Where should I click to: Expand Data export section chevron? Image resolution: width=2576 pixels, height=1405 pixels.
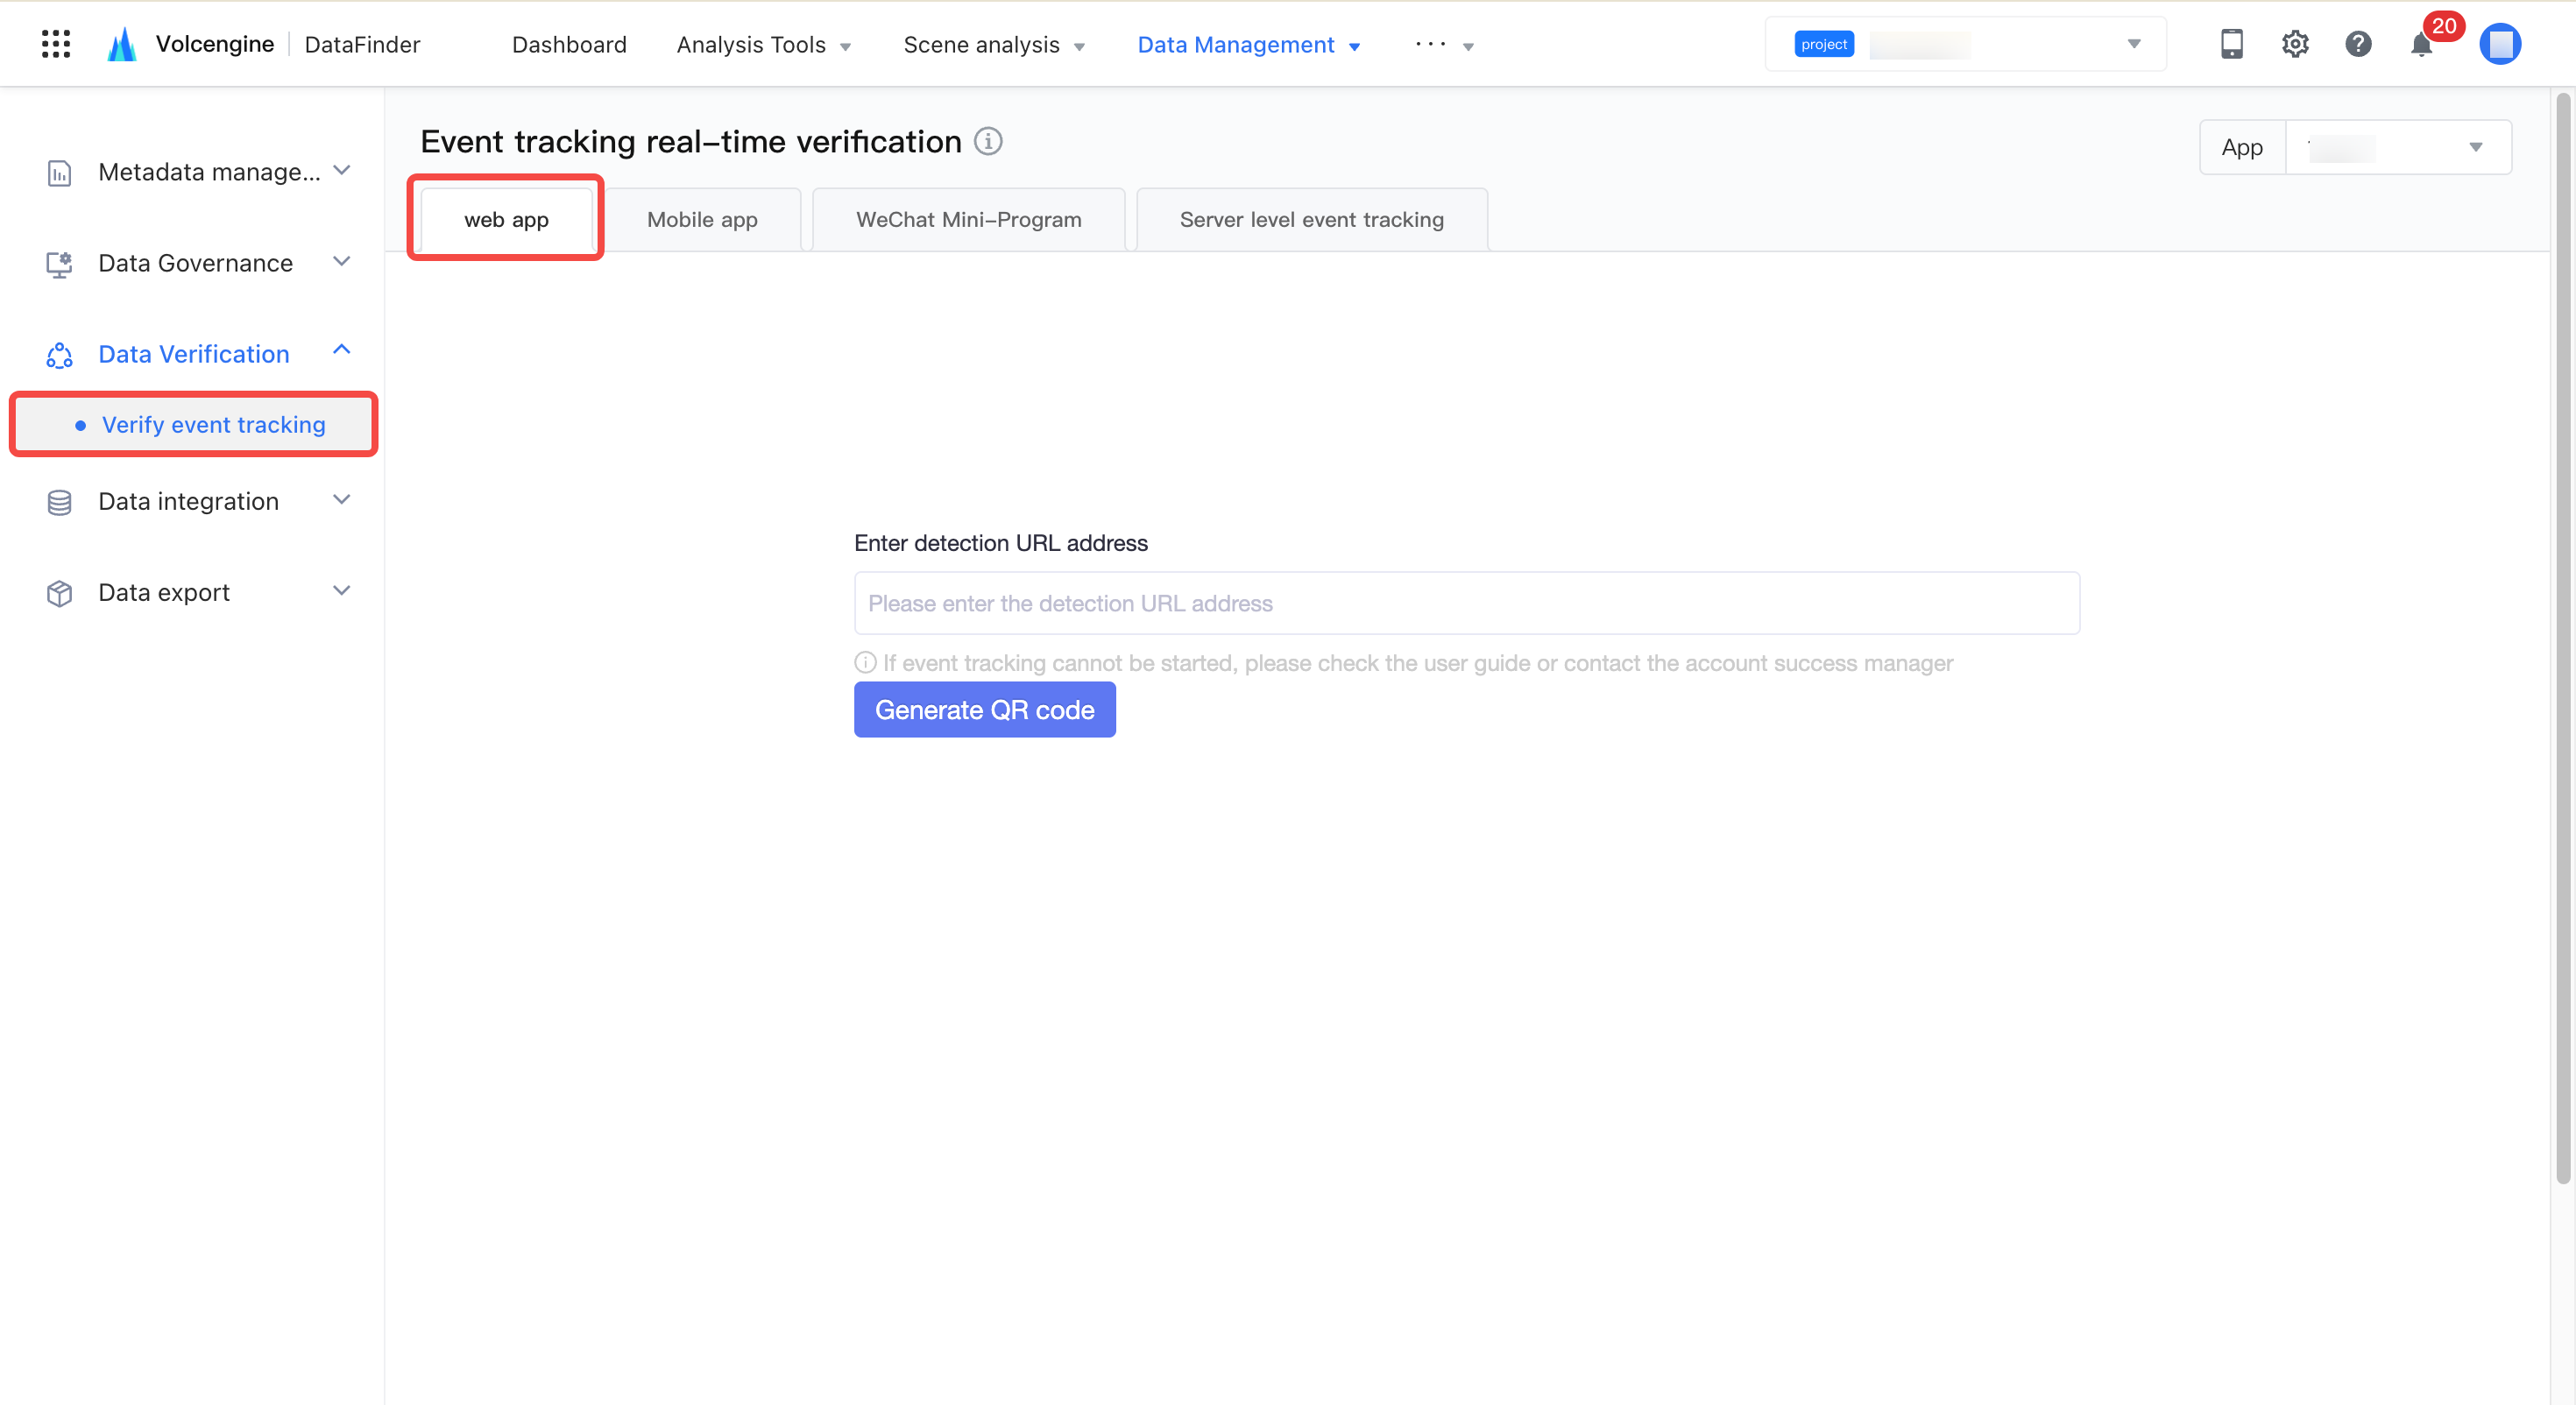tap(342, 590)
